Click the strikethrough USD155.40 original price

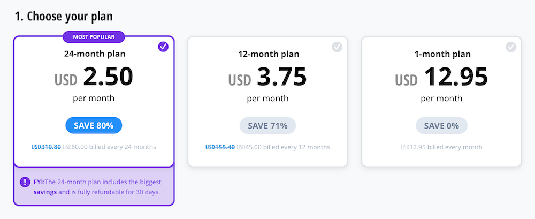(x=220, y=147)
